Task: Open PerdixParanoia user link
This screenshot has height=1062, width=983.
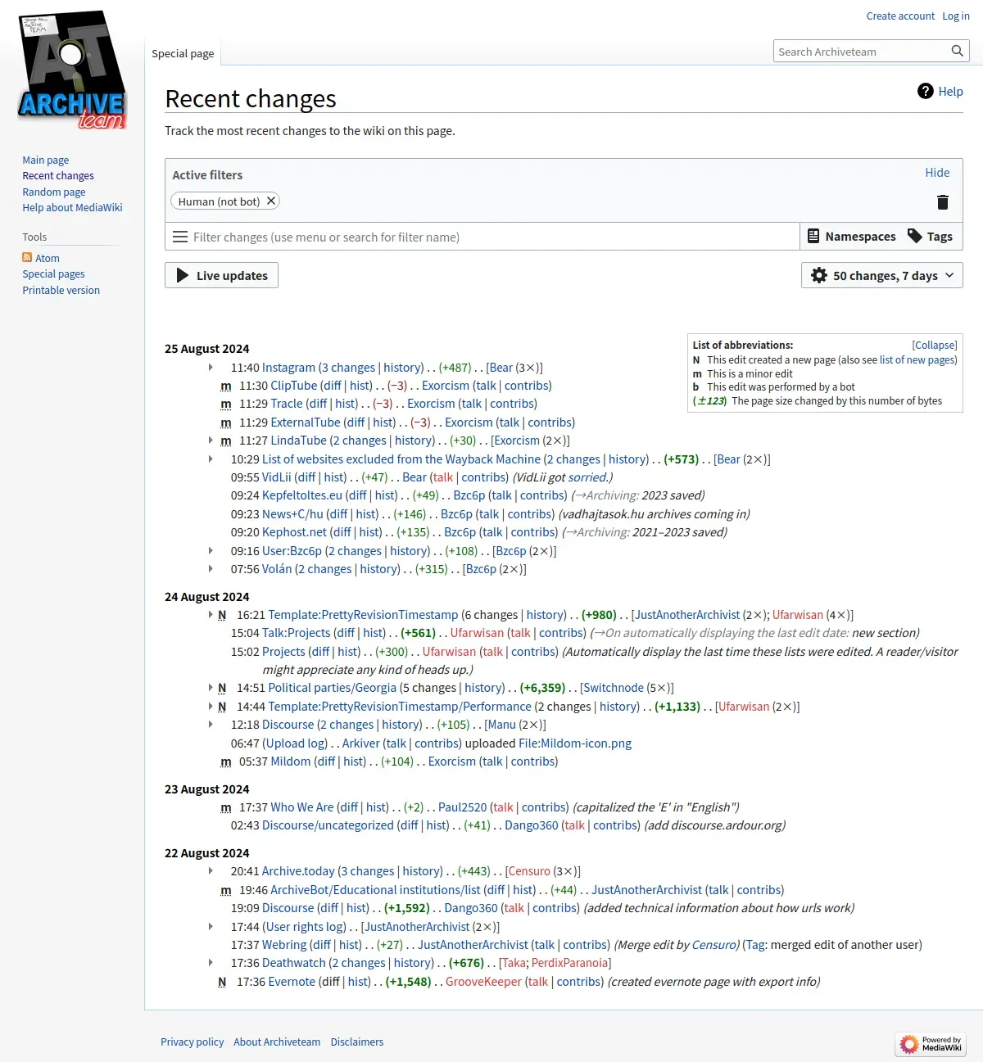Action: 569,963
